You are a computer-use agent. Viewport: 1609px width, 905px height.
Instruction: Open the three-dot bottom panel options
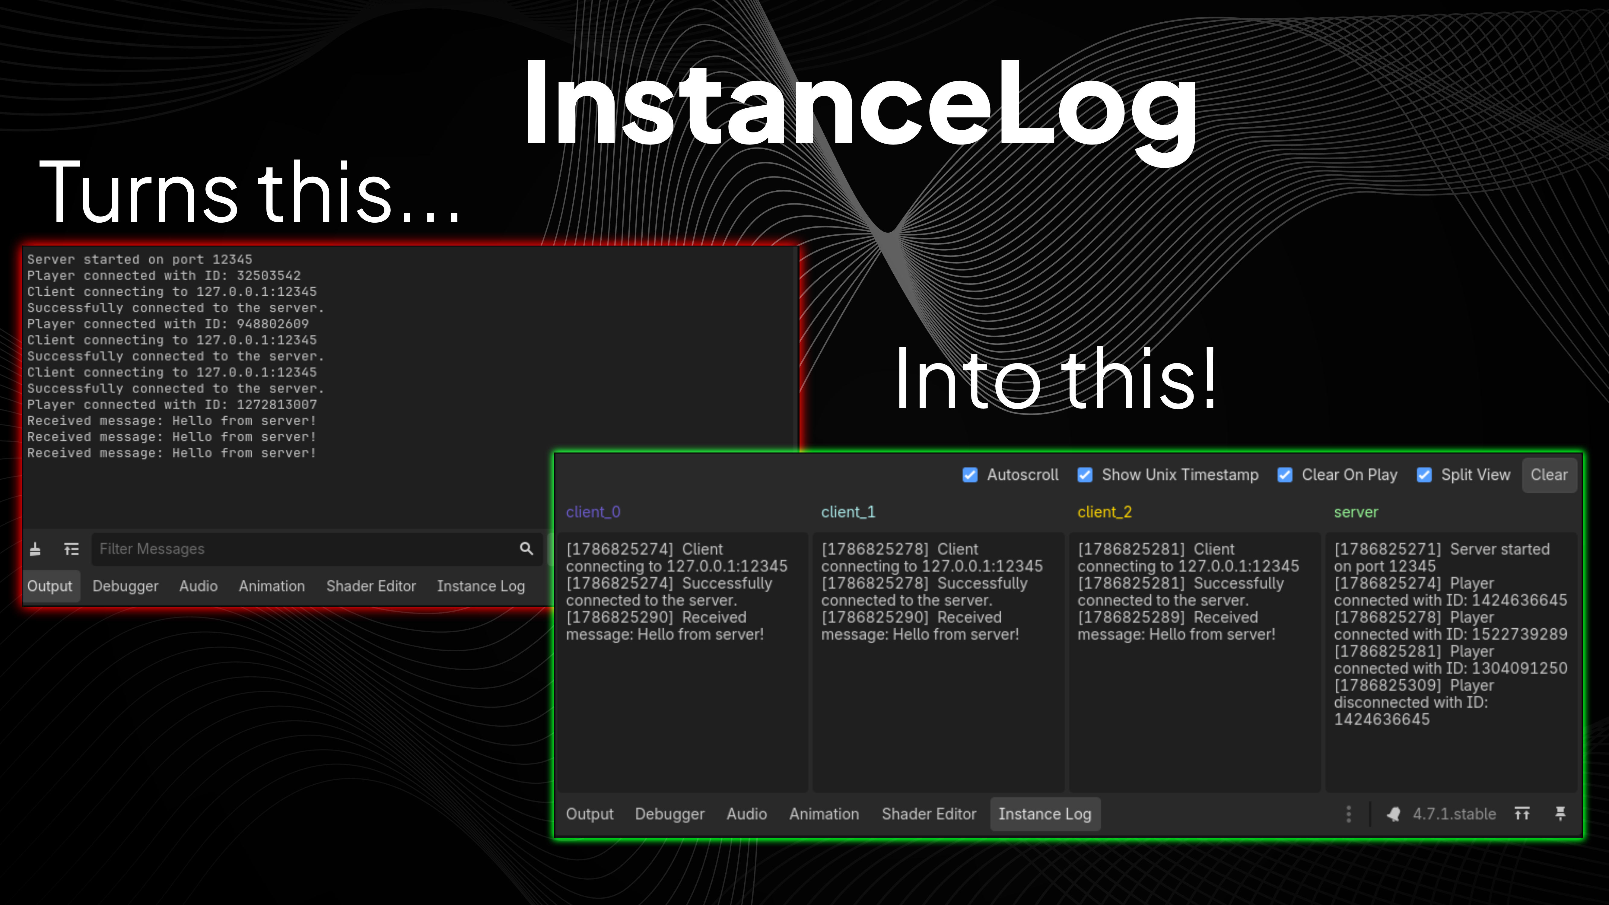pos(1349,814)
